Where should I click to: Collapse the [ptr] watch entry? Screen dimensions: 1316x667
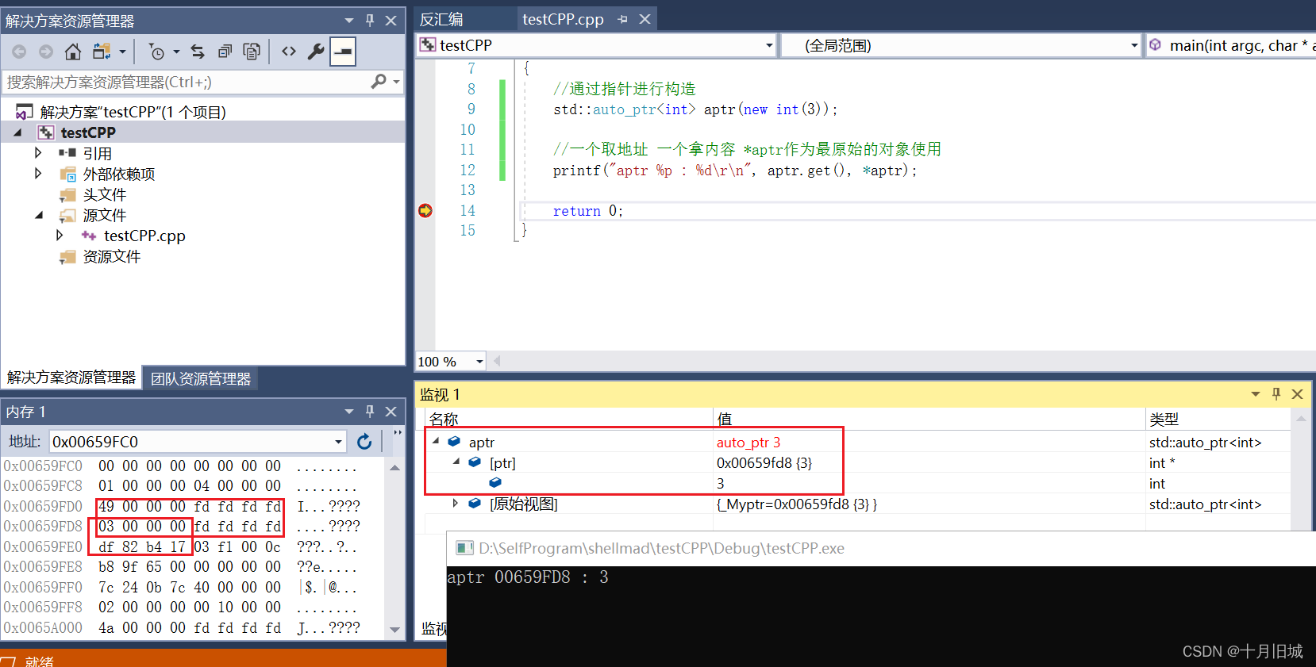456,462
